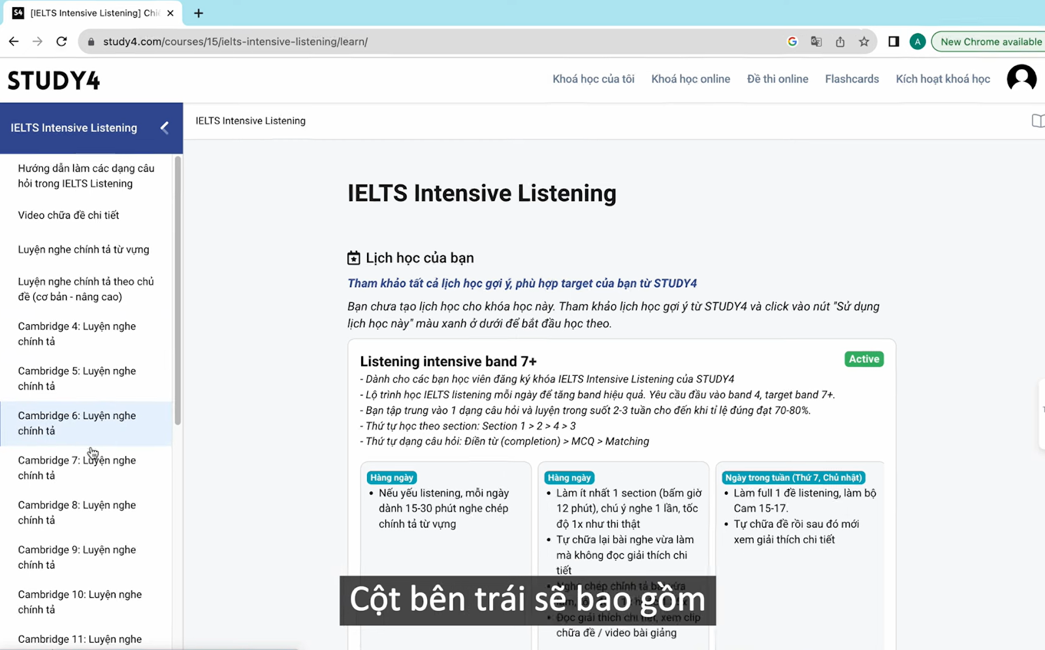This screenshot has width=1045, height=650.
Task: Click the Ngày trong tuần (Thứ 7, Chủ nhật) tag
Action: coord(794,478)
